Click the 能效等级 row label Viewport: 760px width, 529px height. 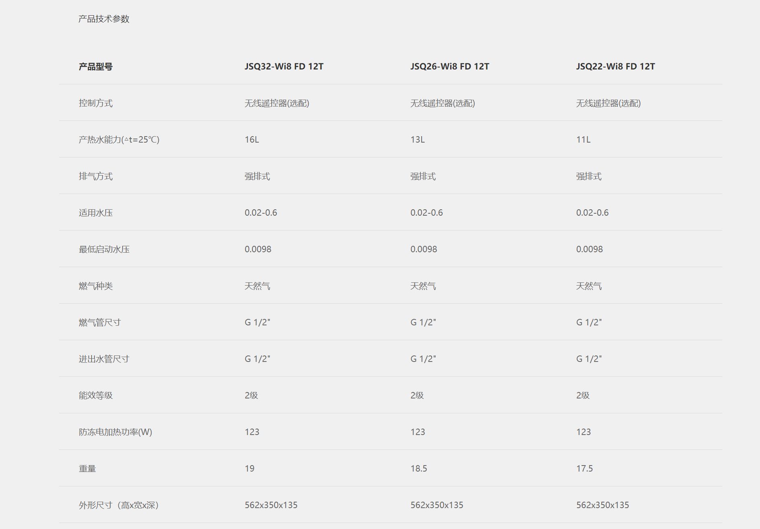click(x=96, y=396)
